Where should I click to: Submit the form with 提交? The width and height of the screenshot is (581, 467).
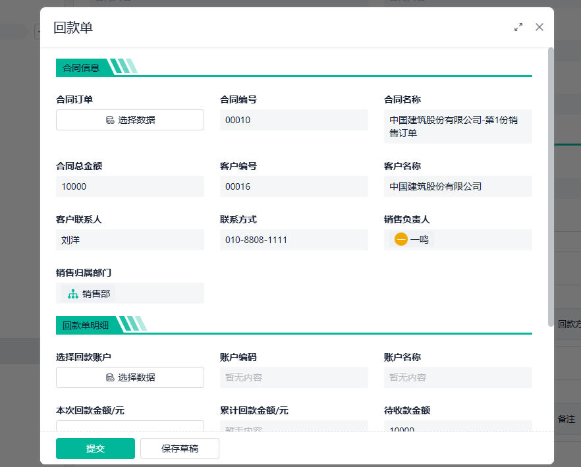tap(96, 449)
